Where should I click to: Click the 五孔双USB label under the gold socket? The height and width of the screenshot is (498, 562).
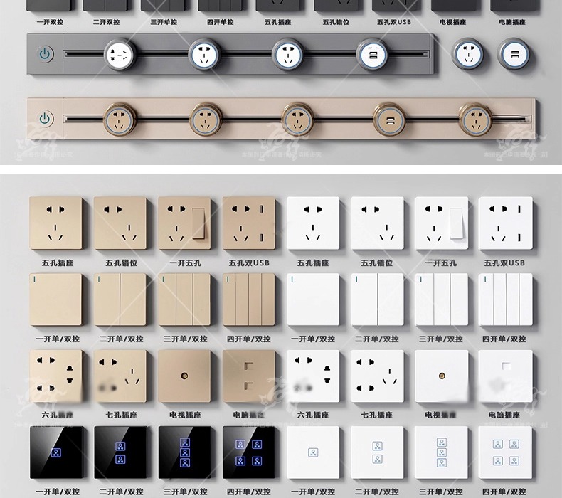click(x=248, y=263)
